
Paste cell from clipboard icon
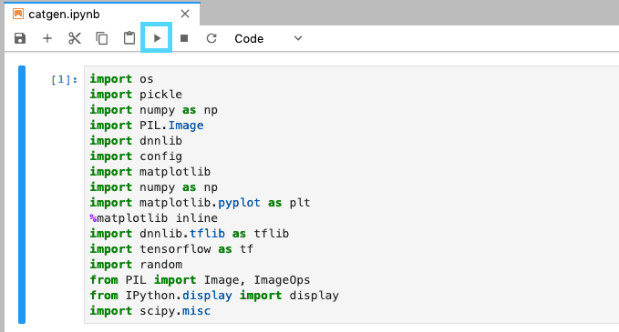coord(129,38)
